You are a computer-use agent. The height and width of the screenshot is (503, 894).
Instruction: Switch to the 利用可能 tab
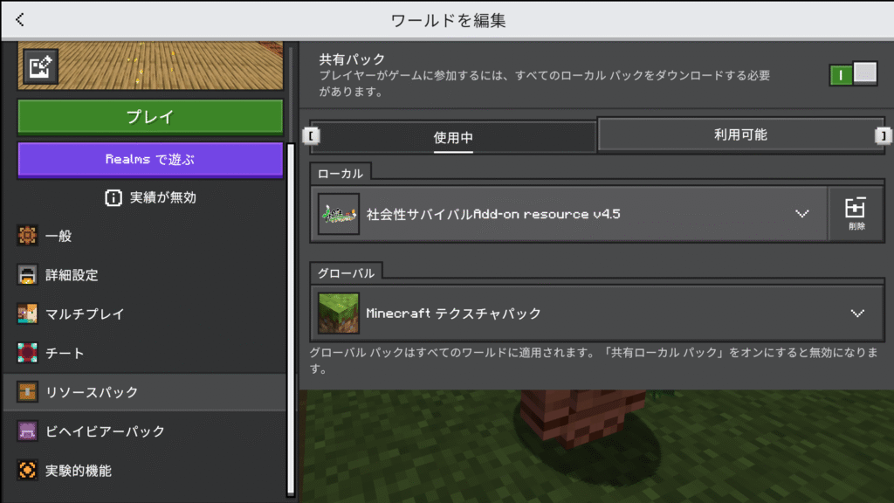[x=740, y=134]
